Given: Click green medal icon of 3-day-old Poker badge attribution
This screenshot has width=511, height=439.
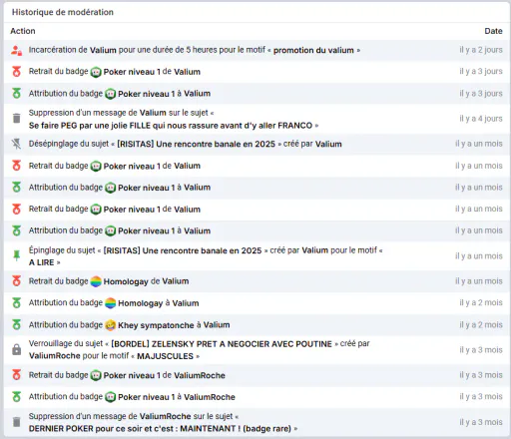Looking at the screenshot, I should tap(16, 93).
